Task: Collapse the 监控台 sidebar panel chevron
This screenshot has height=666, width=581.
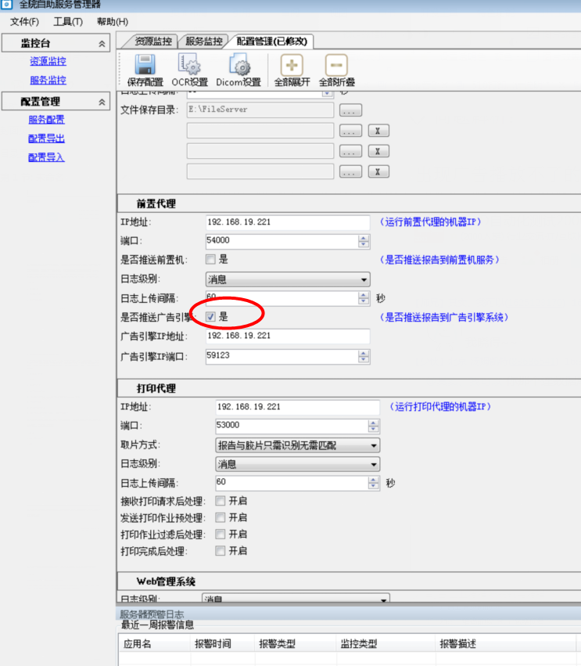Action: pyautogui.click(x=102, y=45)
